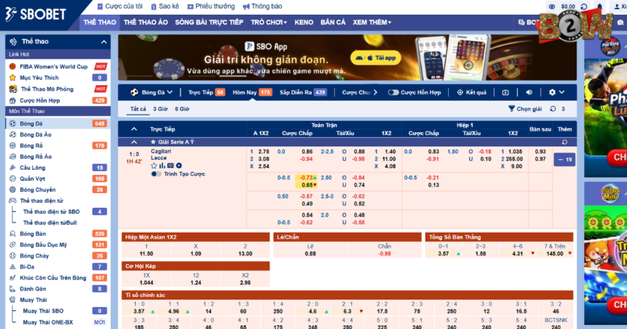Open Thông báo announcements
Screen dimensions: 627x329
[x=262, y=6]
